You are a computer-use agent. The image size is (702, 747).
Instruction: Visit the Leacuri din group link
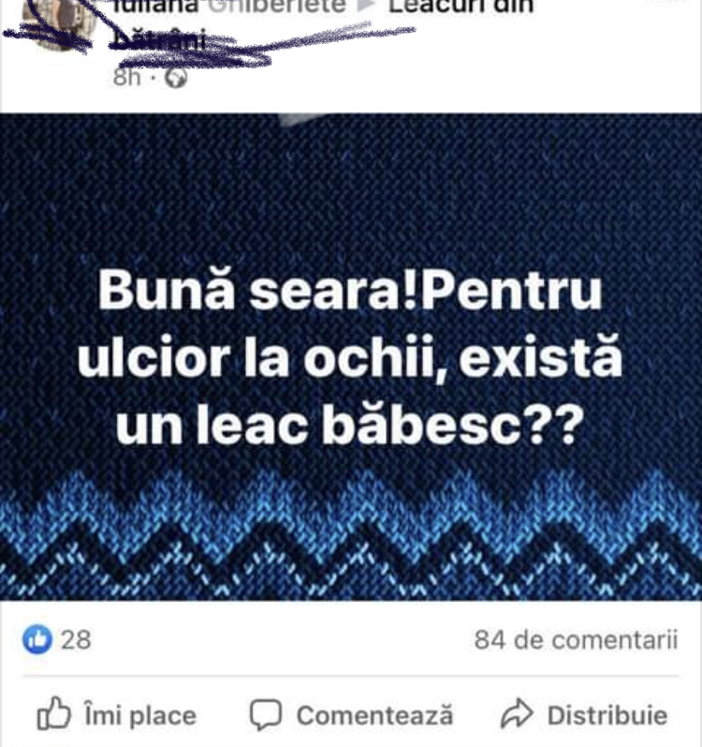click(461, 7)
